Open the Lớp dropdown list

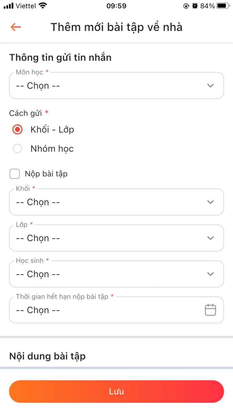(x=116, y=238)
